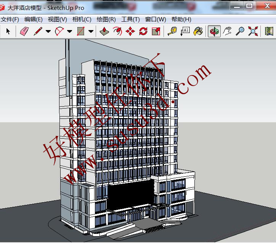Click the map icon at toolbar end

pos(269,31)
